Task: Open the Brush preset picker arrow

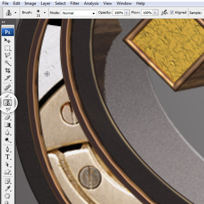Action: (x=45, y=13)
